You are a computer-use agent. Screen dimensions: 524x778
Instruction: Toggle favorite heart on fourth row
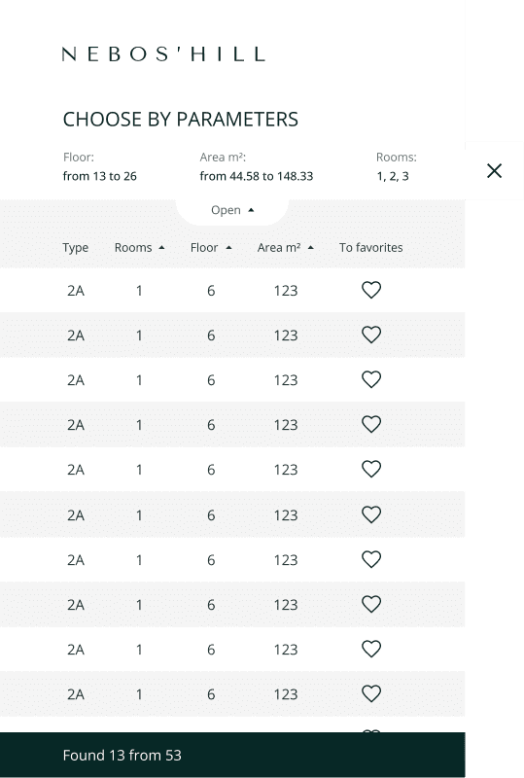pyautogui.click(x=371, y=424)
